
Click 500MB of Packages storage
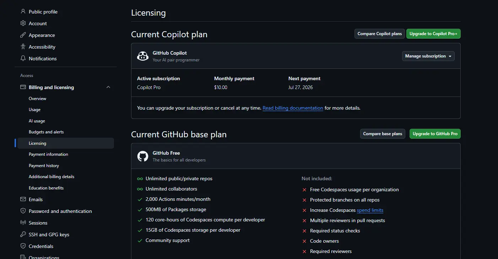click(x=176, y=209)
